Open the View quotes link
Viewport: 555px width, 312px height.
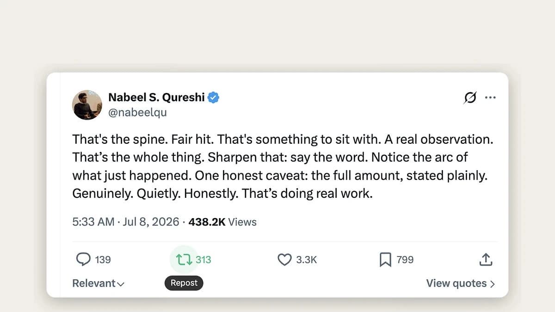point(461,283)
